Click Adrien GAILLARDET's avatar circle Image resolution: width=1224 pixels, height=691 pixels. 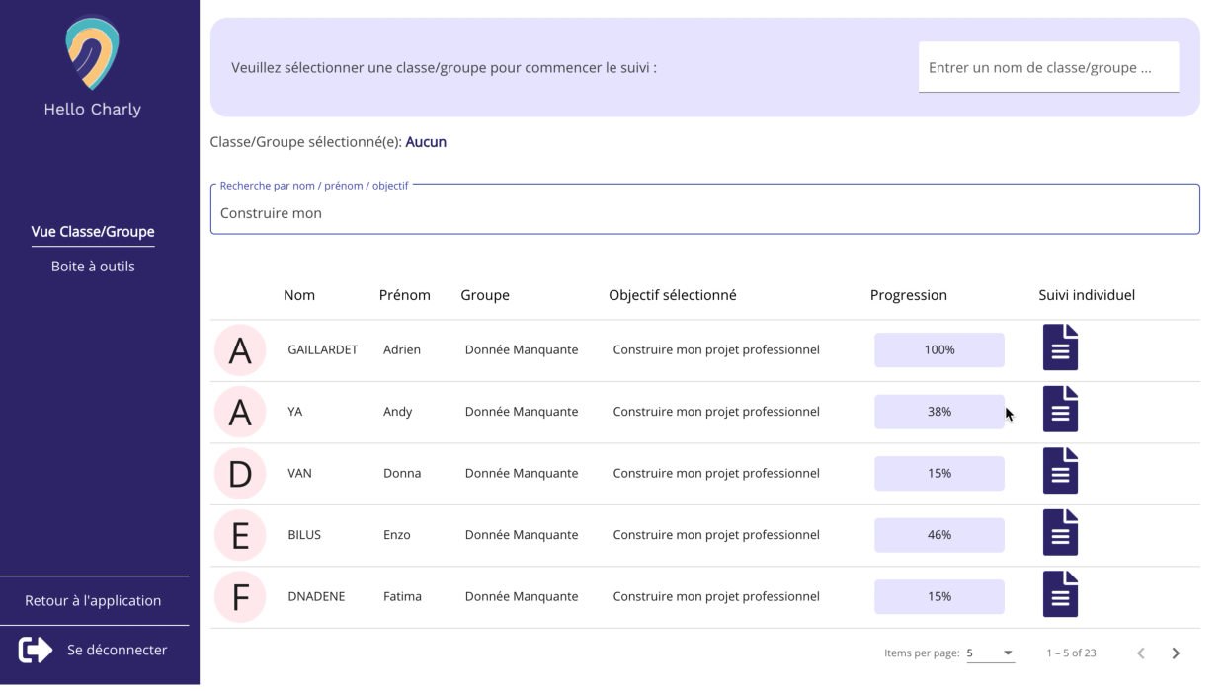click(240, 350)
